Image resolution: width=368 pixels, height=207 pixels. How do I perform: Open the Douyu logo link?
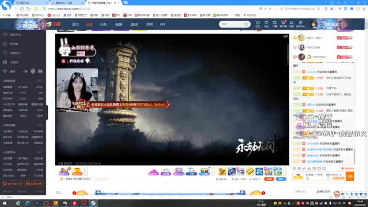[x=54, y=24]
